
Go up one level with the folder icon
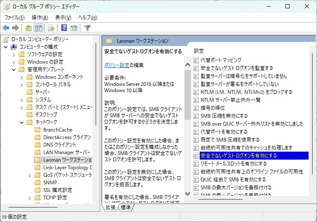click(x=28, y=28)
